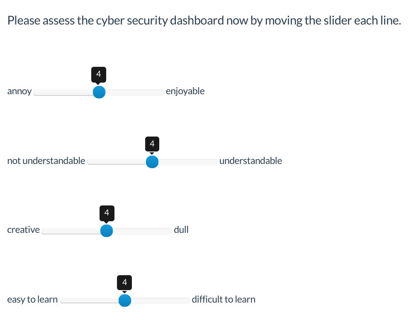The height and width of the screenshot is (320, 416).
Task: Click the value tooltip above understandable slider
Action: (152, 144)
